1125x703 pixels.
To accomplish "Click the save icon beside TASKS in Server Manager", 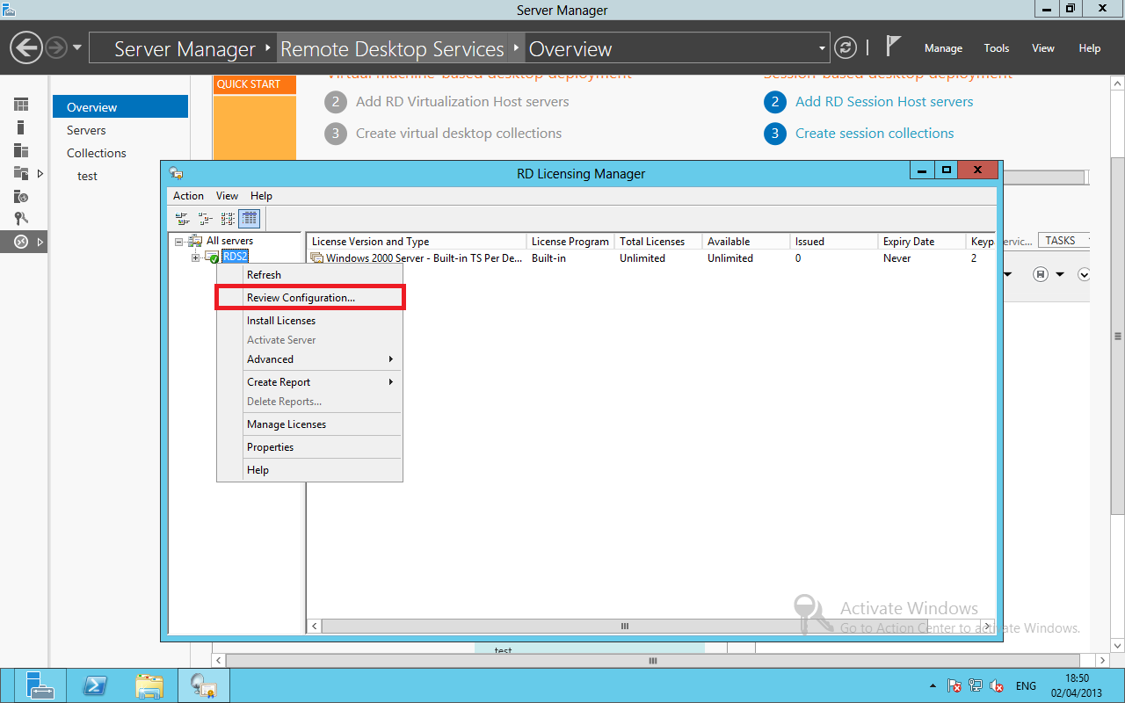I will tap(1041, 274).
